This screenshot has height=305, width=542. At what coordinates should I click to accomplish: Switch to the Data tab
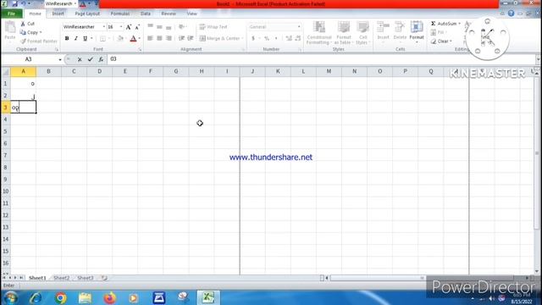(x=146, y=14)
